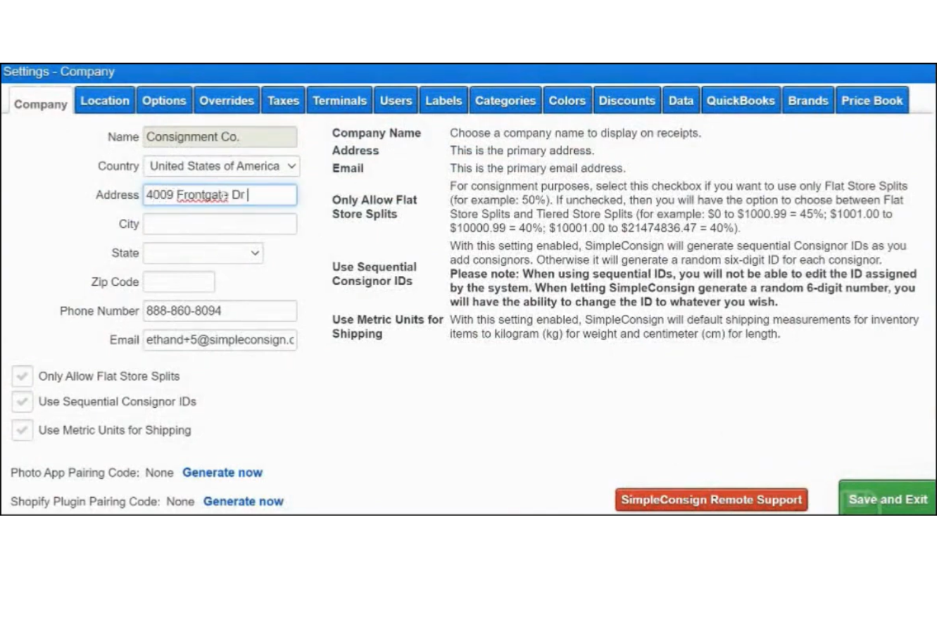Screen dimensions: 937x625
Task: Open the Discounts tab
Action: [627, 100]
